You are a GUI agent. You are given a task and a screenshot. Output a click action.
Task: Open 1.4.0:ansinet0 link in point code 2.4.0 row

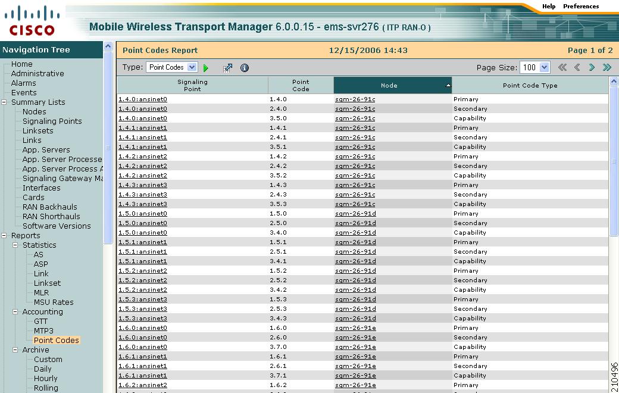pyautogui.click(x=143, y=109)
